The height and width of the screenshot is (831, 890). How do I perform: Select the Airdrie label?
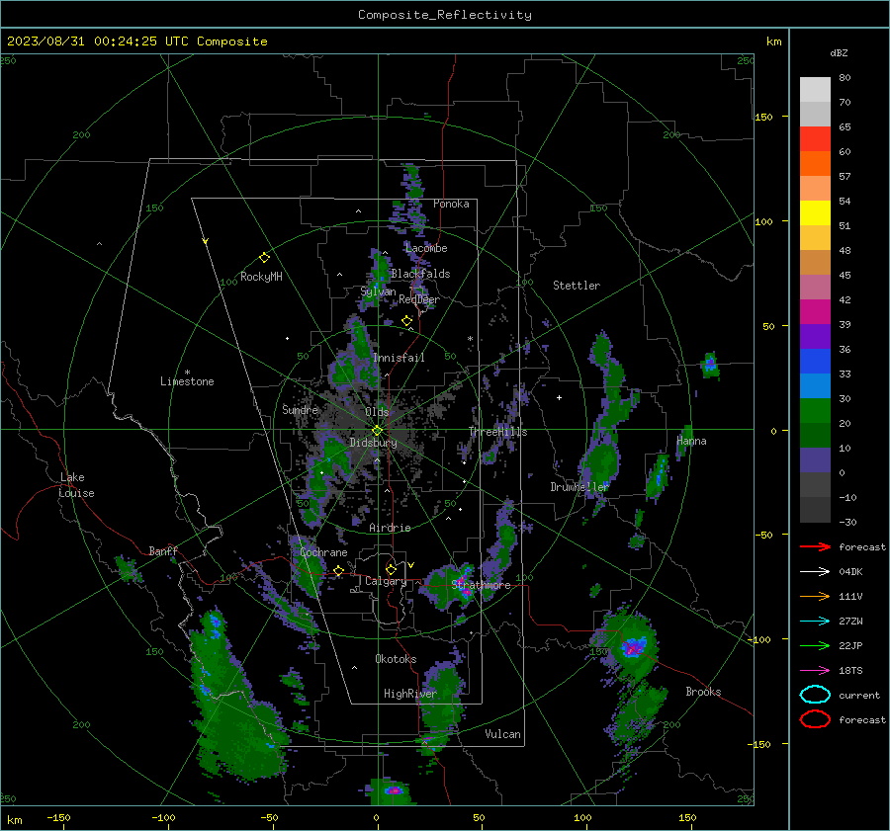(390, 528)
